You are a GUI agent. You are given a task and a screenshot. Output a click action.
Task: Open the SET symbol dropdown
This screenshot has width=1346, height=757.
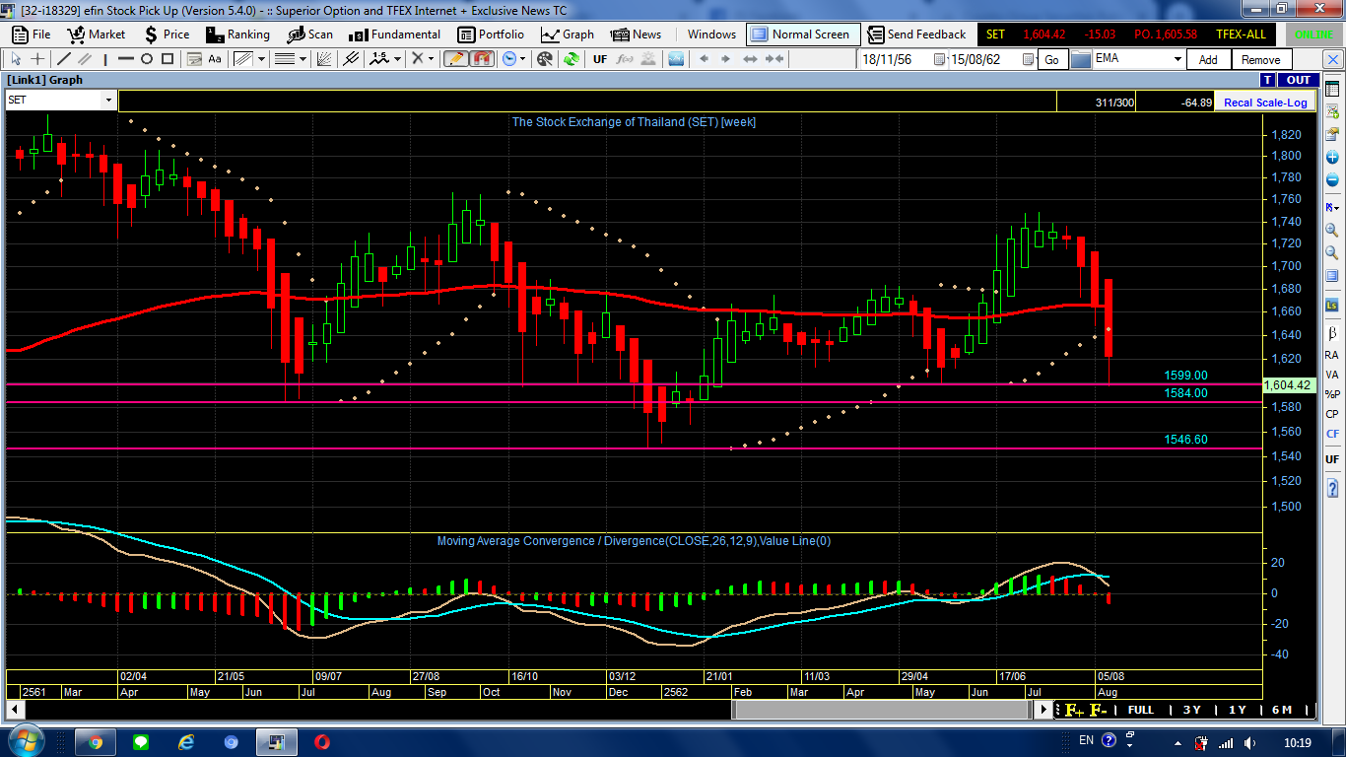[108, 101]
